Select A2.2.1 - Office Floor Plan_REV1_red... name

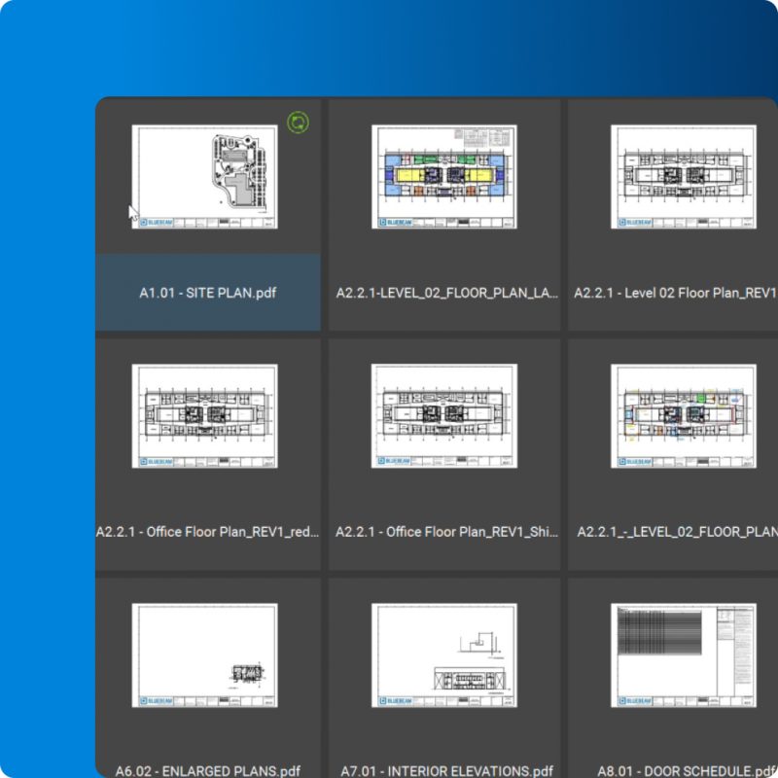pyautogui.click(x=207, y=532)
